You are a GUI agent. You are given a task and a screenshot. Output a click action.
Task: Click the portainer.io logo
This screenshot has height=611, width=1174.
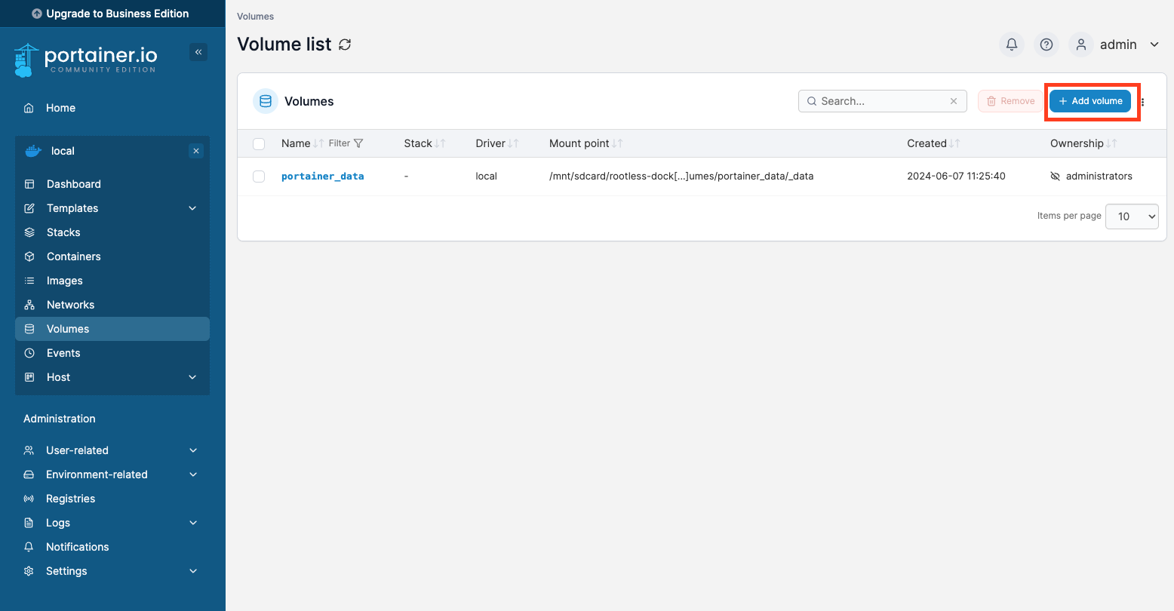86,60
